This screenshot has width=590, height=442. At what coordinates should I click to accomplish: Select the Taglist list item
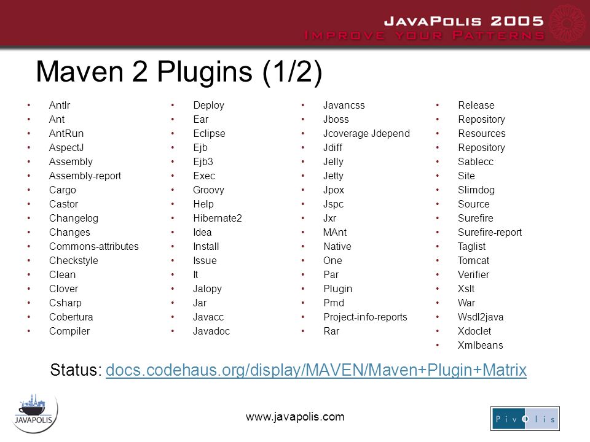[x=471, y=247]
